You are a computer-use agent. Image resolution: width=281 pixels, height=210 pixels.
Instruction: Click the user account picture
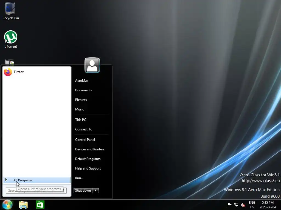(92, 65)
